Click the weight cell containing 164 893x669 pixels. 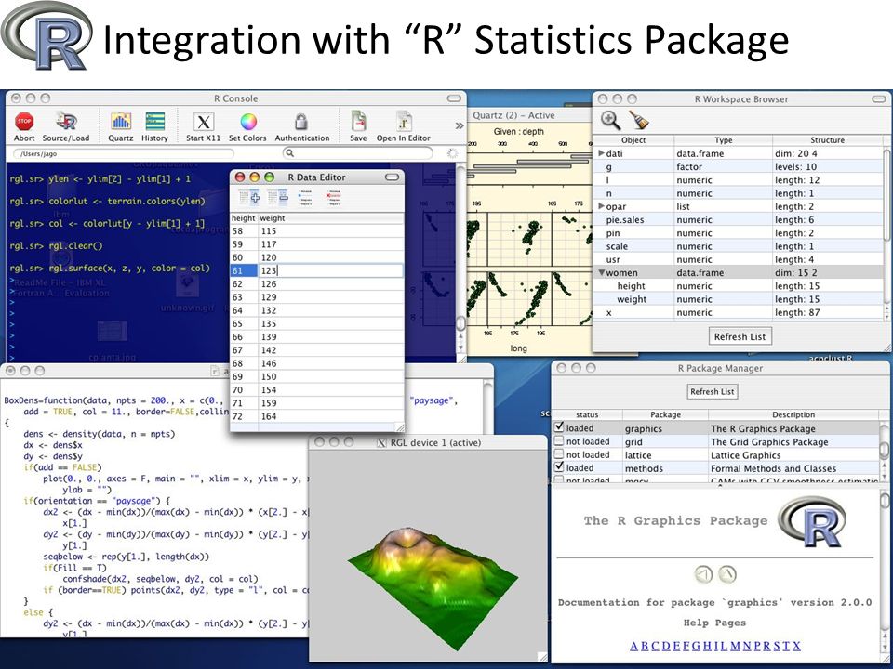click(331, 416)
